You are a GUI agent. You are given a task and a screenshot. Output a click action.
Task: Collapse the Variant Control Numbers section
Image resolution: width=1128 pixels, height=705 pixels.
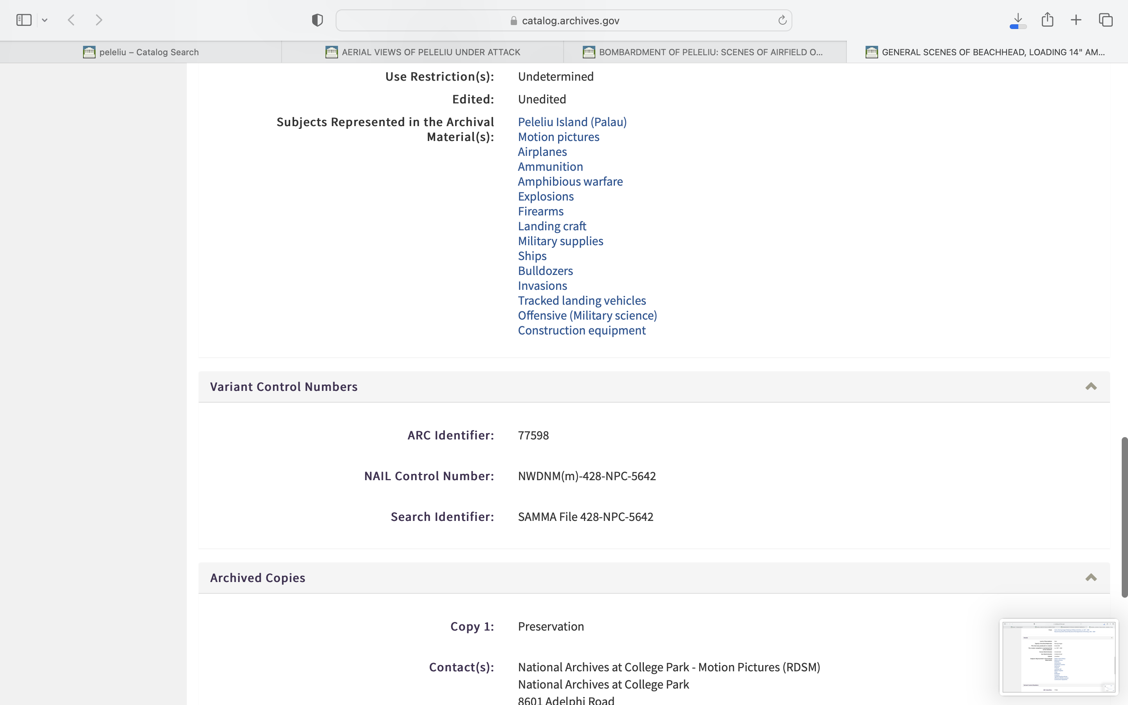click(x=1091, y=387)
